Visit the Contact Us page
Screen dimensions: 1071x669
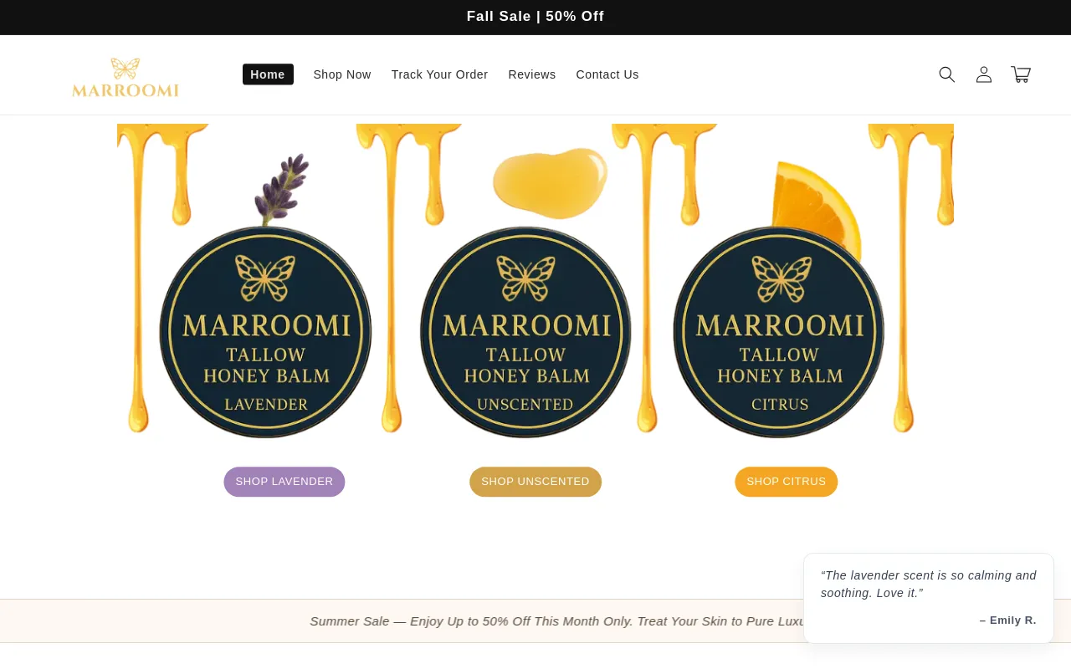(x=607, y=74)
